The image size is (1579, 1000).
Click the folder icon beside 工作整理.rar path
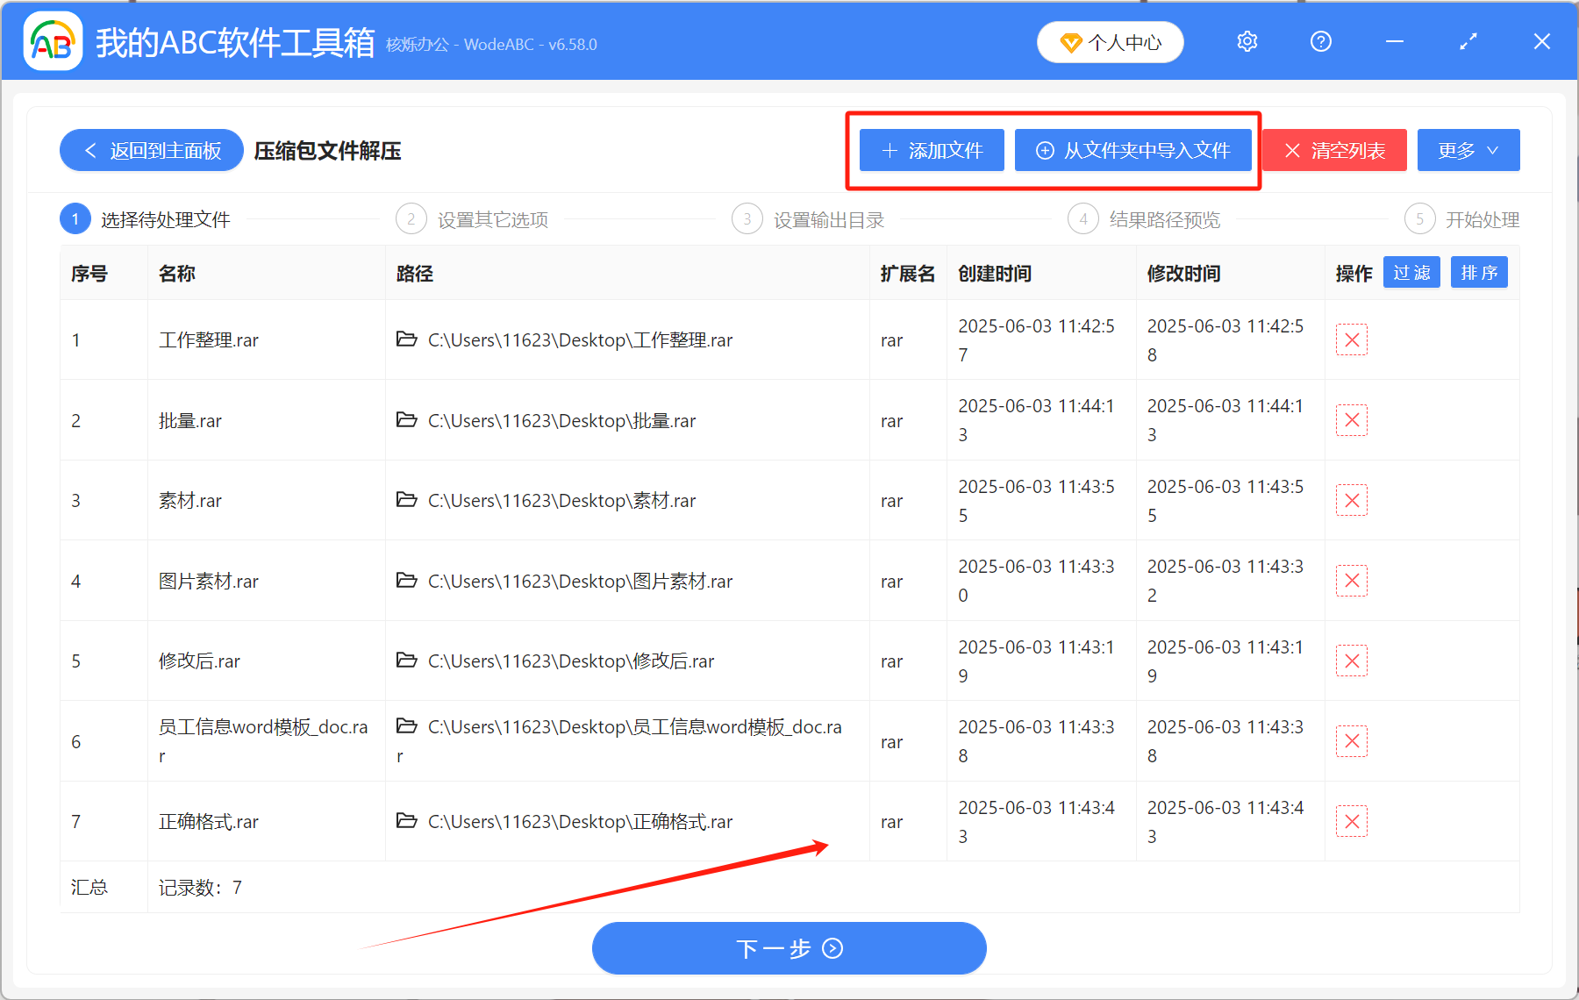click(406, 339)
